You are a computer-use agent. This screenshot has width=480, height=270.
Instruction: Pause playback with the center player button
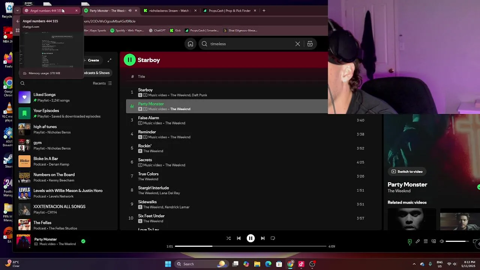click(x=250, y=238)
